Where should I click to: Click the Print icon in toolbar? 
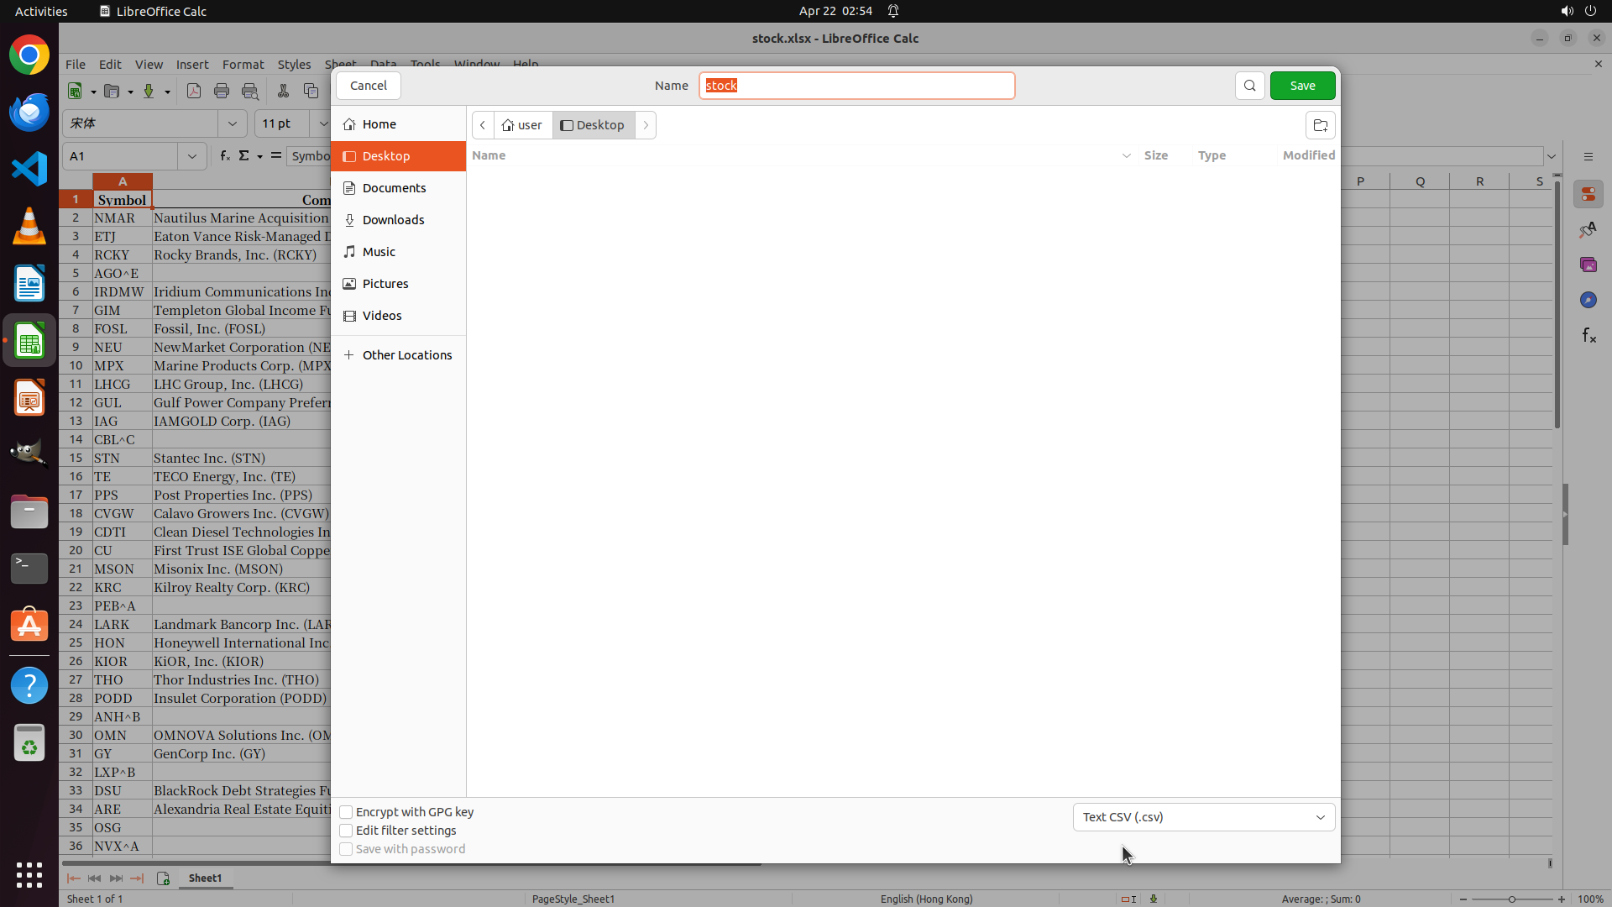point(222,91)
